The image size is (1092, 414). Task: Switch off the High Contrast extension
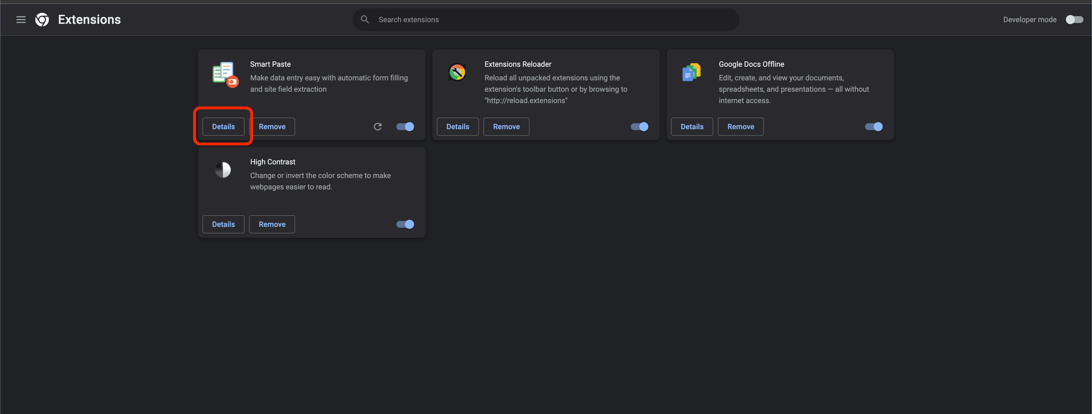405,224
